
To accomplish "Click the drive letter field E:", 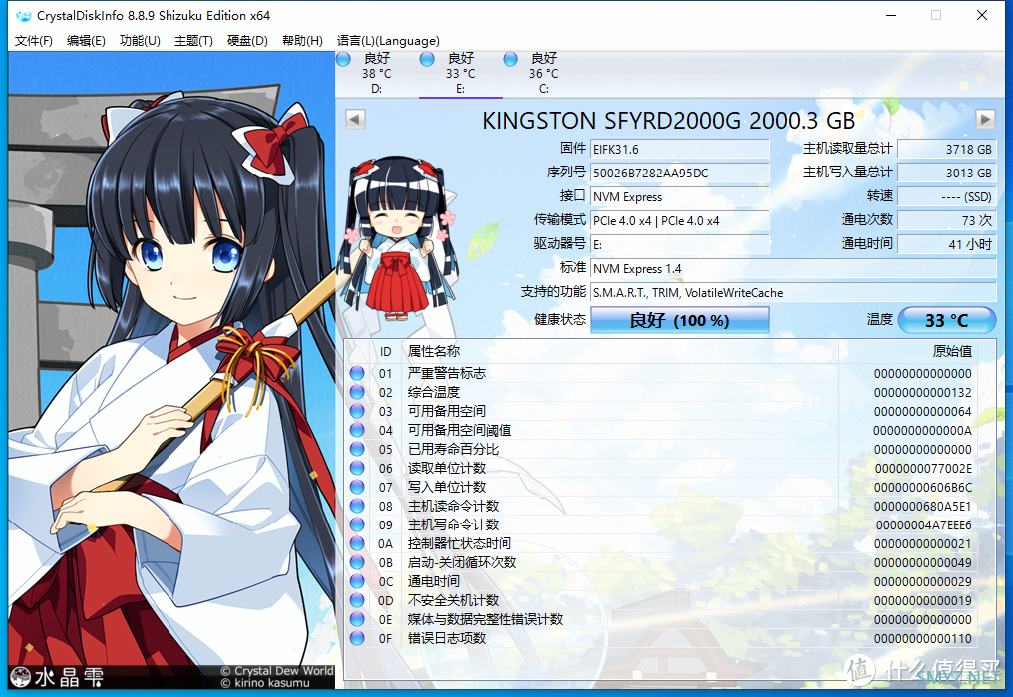I will pos(680,245).
